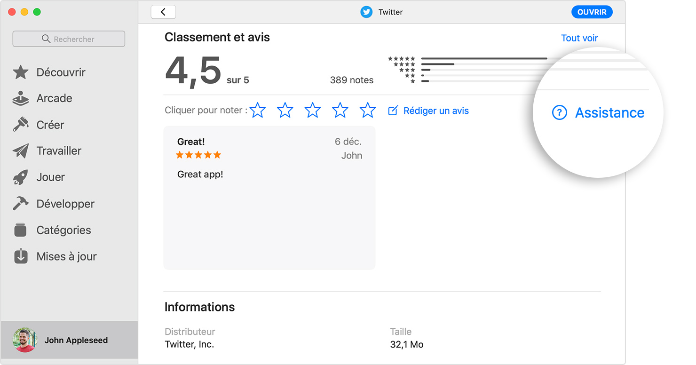This screenshot has height=365, width=696.
Task: Click the Travailler paper plane icon
Action: (x=21, y=151)
